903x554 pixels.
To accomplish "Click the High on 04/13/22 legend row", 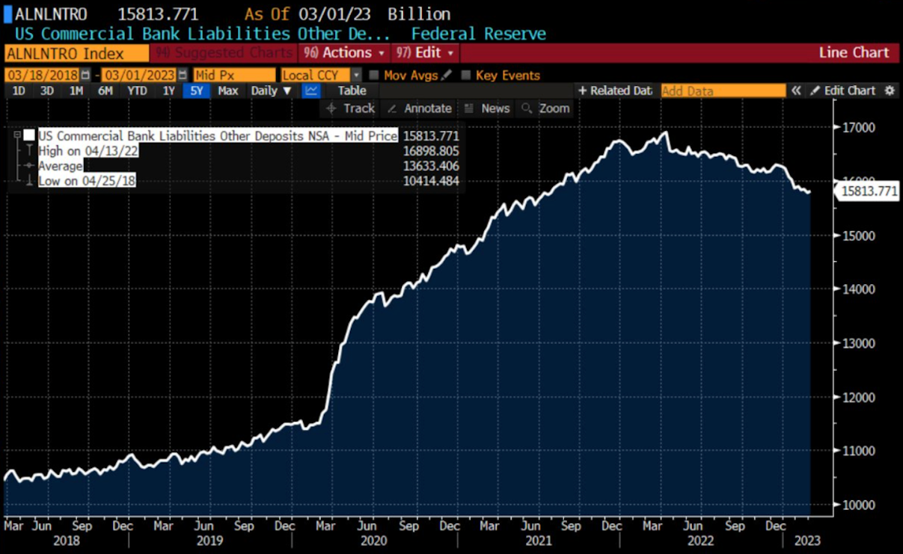I will point(88,150).
